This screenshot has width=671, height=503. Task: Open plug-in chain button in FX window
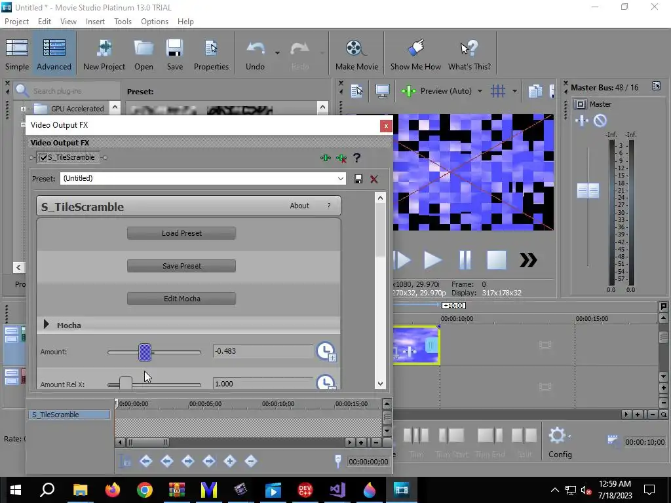pos(326,158)
